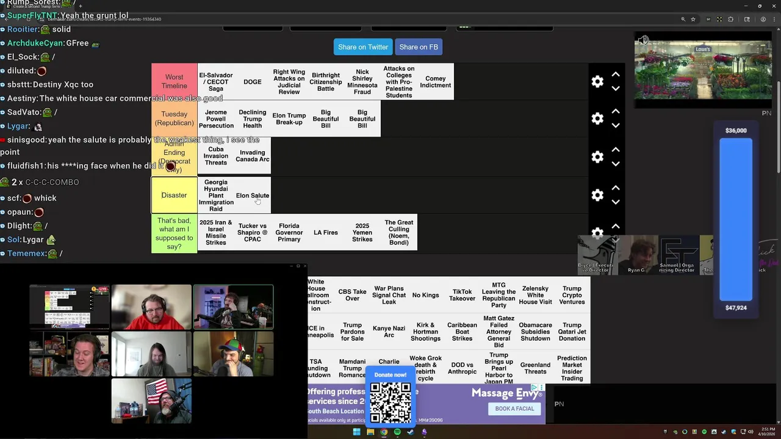Viewport: 781px width, 439px height.
Task: Click the AdChoices icon on Massage Envy ad
Action: click(x=534, y=387)
